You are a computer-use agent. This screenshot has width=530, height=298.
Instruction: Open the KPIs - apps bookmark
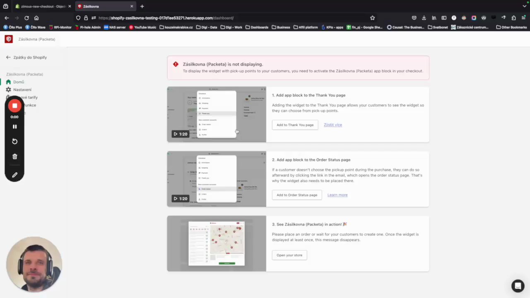(332, 27)
